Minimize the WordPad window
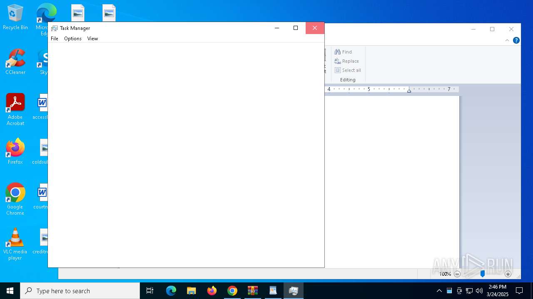This screenshot has width=533, height=299. [473, 29]
